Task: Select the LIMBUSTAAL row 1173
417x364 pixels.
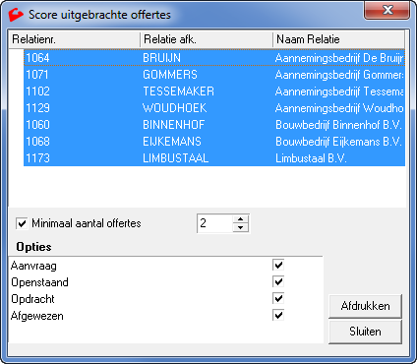Action: point(214,158)
